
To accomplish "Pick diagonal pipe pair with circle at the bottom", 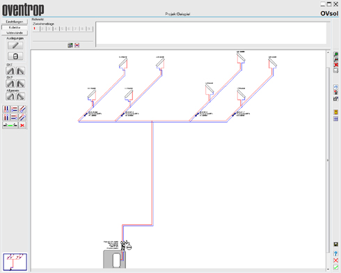I will (22, 109).
